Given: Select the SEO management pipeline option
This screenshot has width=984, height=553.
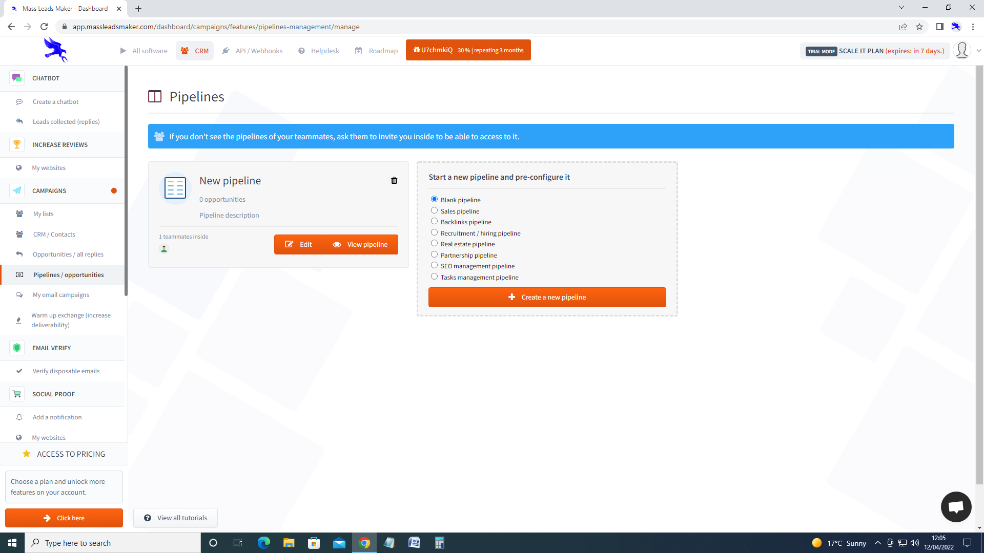Looking at the screenshot, I should [x=434, y=265].
